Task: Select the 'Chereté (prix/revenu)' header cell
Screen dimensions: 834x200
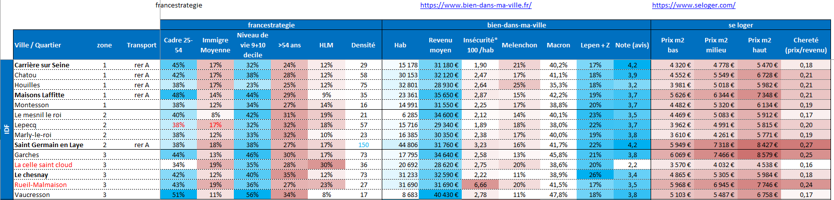Action: 806,45
